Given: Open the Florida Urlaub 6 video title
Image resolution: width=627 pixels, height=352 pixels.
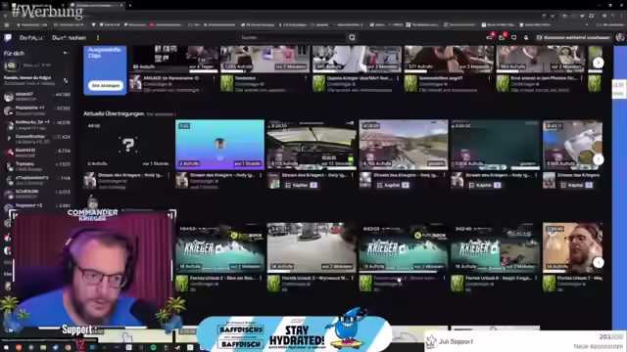Looking at the screenshot, I should click(x=498, y=278).
